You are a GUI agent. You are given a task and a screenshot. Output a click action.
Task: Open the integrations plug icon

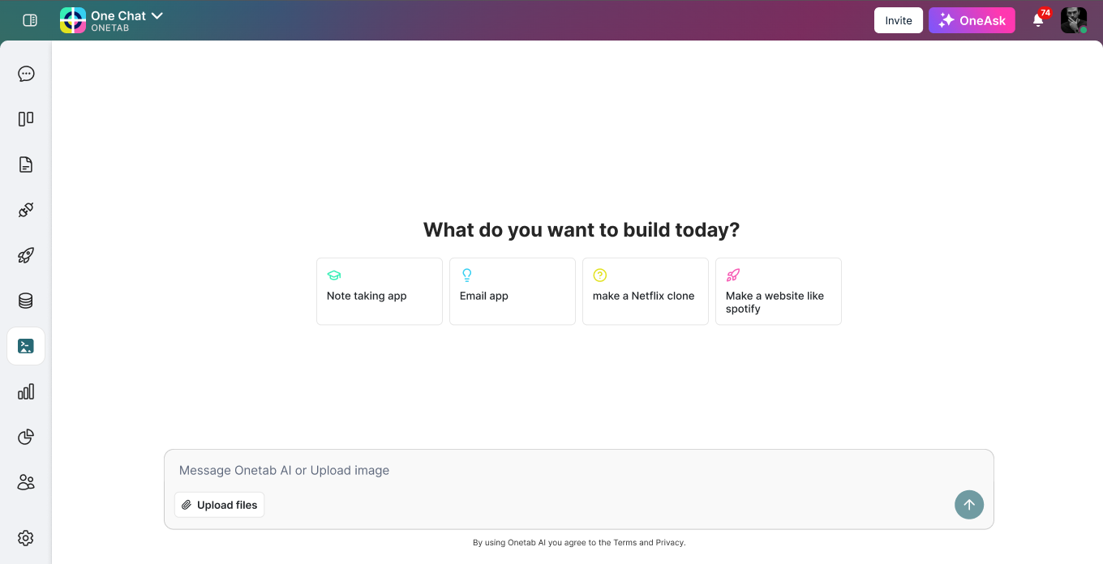[x=26, y=209]
